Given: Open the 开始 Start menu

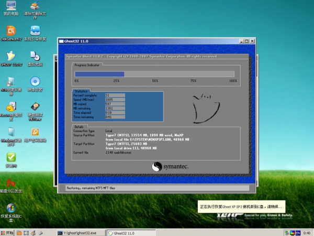Looking at the screenshot, I should (x=7, y=233).
